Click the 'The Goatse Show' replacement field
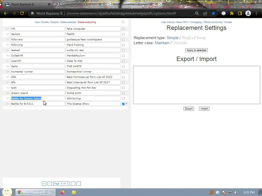 tap(93, 104)
